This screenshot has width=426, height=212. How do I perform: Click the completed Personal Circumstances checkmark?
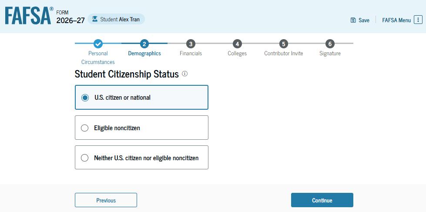pyautogui.click(x=98, y=44)
